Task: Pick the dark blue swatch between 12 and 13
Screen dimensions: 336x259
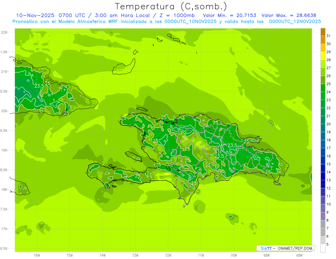Action: [323, 184]
